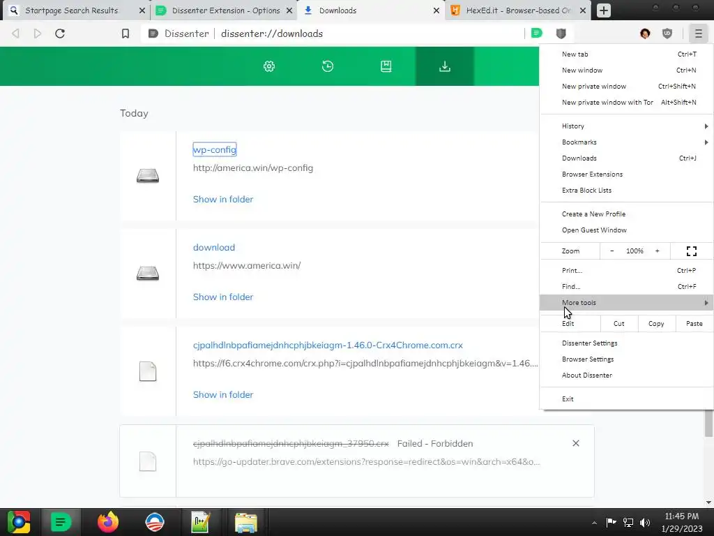Click the green Dissenter comment icon
Viewport: 714px width, 536px height.
pyautogui.click(x=537, y=33)
